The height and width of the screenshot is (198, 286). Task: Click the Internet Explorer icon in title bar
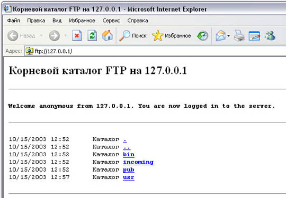click(x=7, y=9)
